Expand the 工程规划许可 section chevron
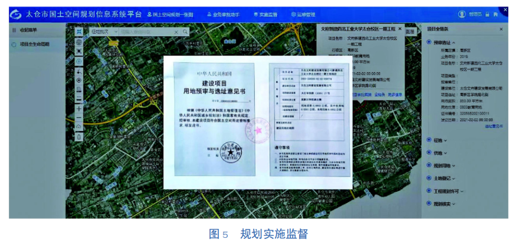530x251 pixels. pyautogui.click(x=462, y=191)
